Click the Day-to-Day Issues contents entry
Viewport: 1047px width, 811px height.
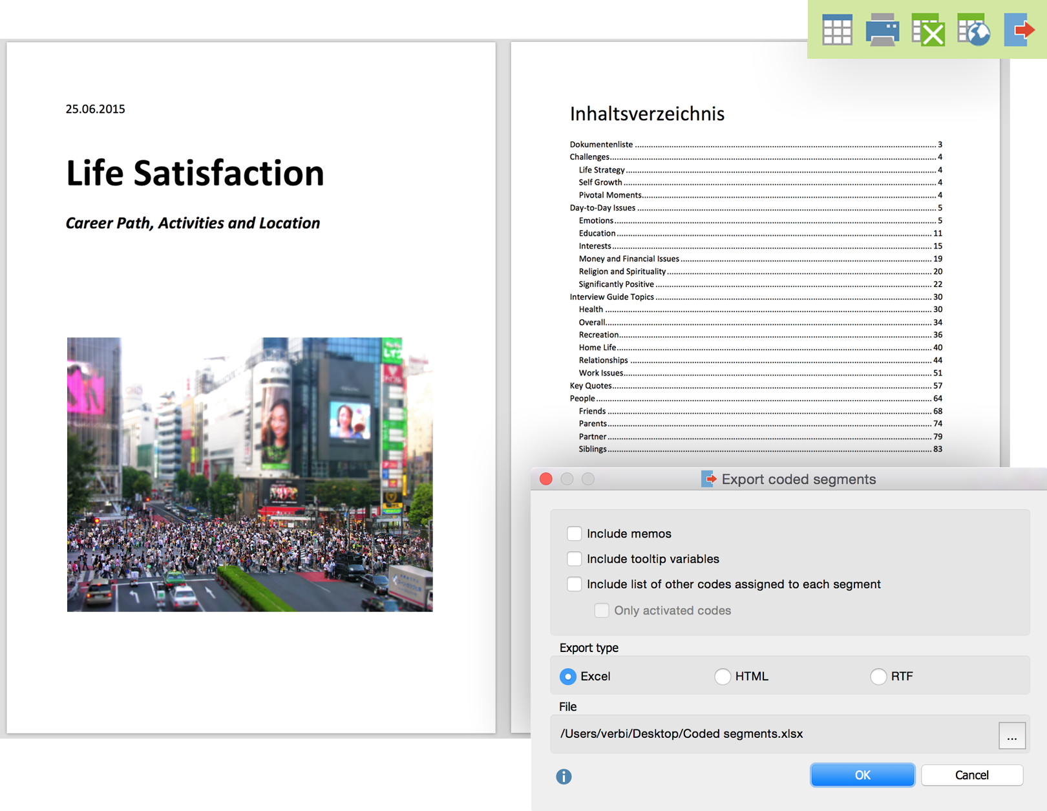756,208
